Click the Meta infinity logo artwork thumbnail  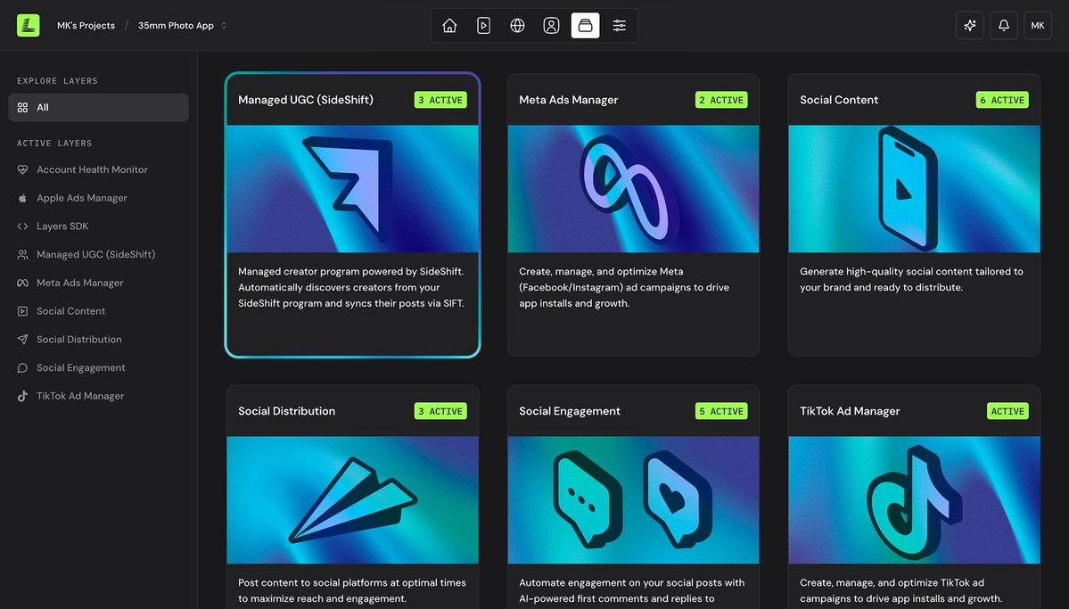[x=633, y=189]
